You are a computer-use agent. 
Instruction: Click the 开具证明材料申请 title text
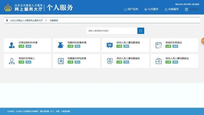28,42
